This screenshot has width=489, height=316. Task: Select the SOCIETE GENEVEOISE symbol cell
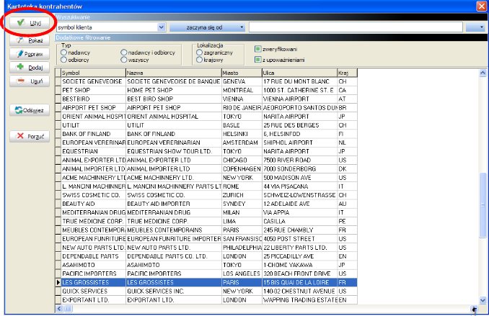point(93,81)
